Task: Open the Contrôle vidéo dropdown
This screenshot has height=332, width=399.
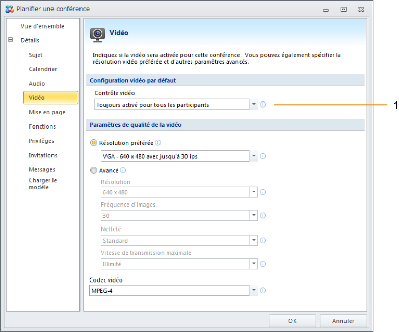Action: tap(254, 105)
